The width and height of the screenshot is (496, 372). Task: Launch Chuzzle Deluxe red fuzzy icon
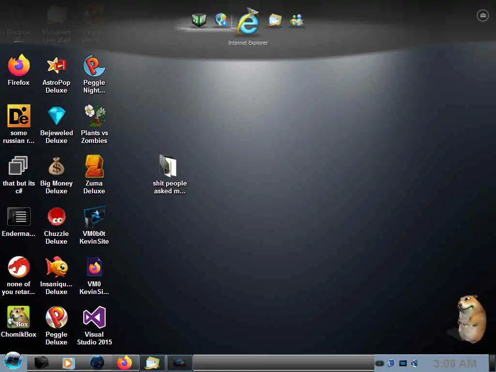click(x=56, y=225)
